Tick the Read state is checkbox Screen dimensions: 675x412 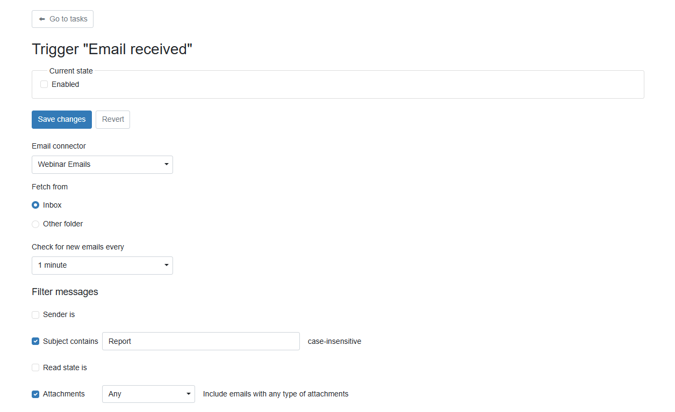click(35, 368)
